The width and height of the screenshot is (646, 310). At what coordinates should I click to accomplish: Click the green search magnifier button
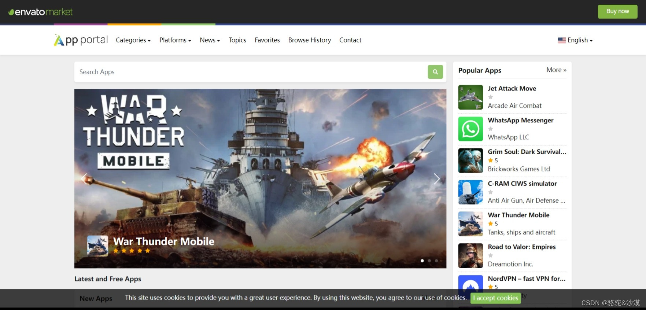pyautogui.click(x=435, y=72)
